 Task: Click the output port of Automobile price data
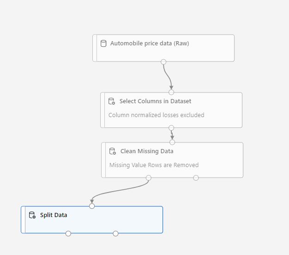[x=163, y=62]
